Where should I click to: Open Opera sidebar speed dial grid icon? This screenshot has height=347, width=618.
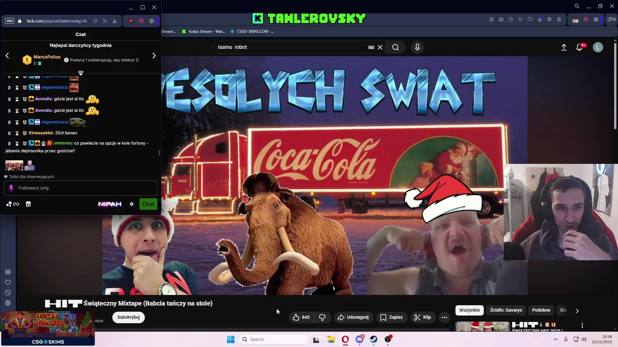coord(8,272)
